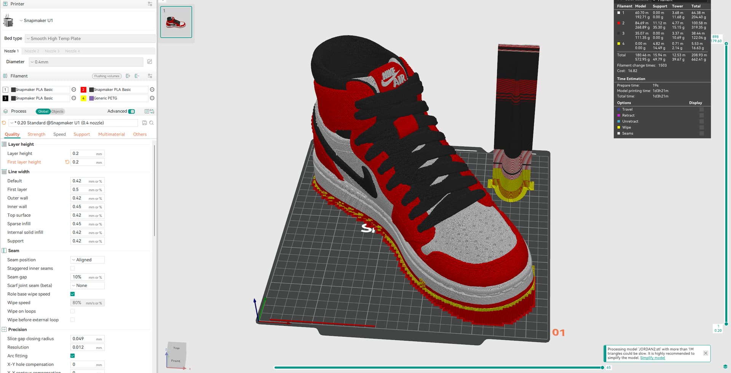Image resolution: width=731 pixels, height=373 pixels.
Task: Open the Quality tab
Action: point(12,134)
